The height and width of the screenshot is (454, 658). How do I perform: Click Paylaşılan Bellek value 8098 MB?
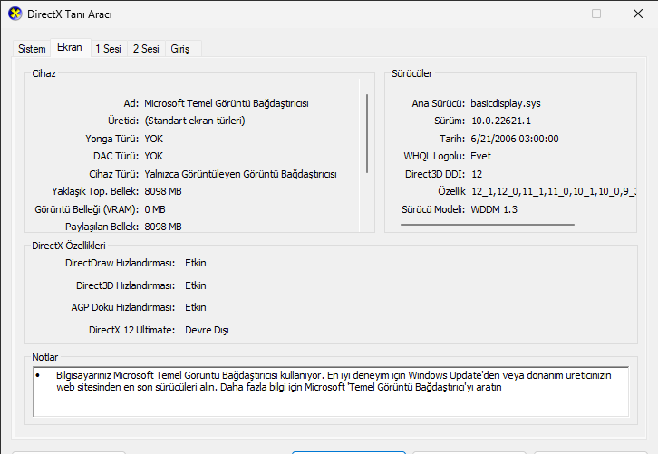(x=163, y=227)
